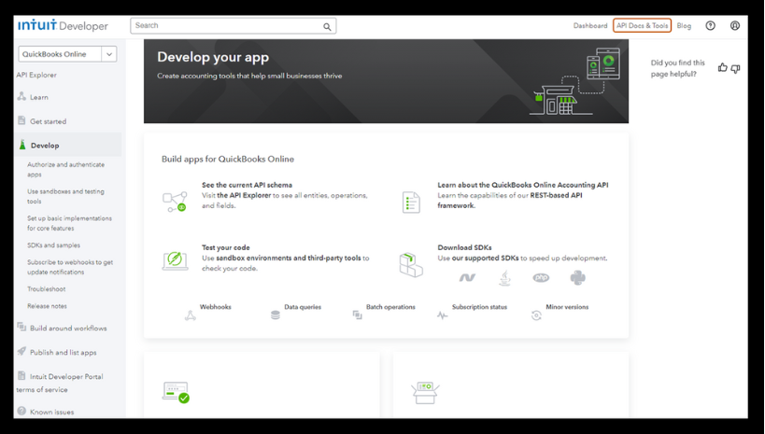Click the Search input field
This screenshot has height=434, width=765.
tap(234, 26)
